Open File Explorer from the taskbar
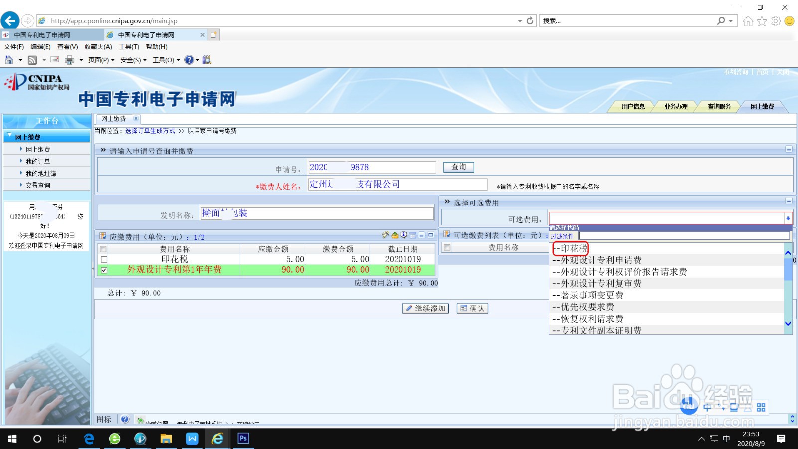The height and width of the screenshot is (449, 798). 166,439
